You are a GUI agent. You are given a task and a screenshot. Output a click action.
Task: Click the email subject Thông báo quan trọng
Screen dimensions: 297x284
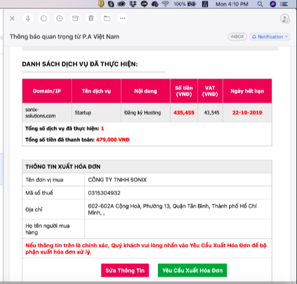[x=64, y=37]
